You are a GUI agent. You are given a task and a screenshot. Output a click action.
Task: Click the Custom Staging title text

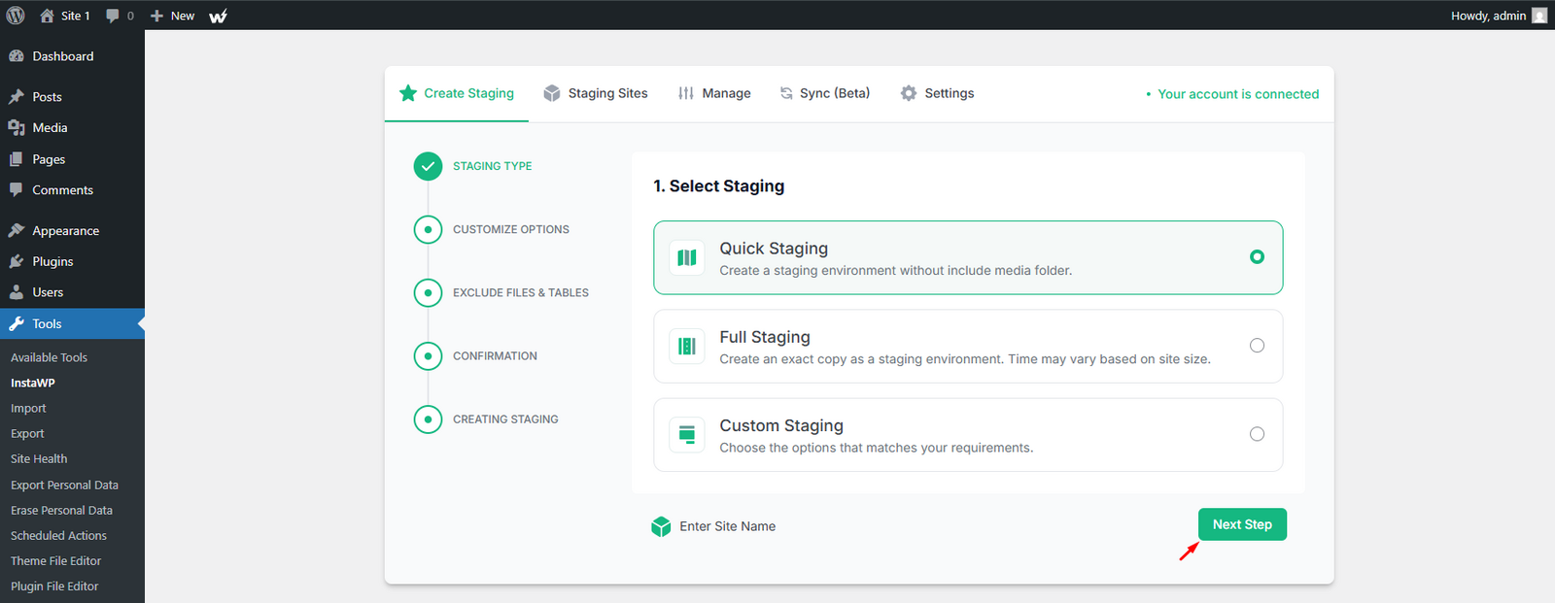781,425
